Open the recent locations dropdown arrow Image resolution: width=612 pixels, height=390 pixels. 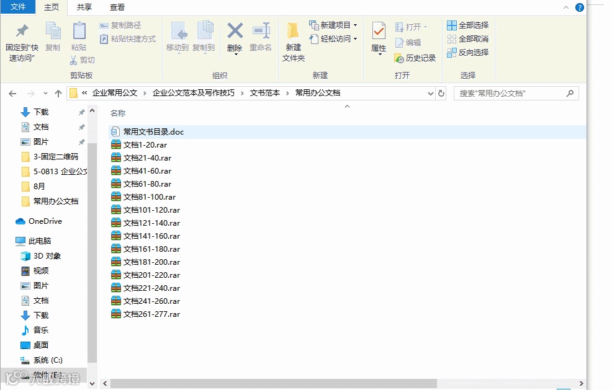pos(46,94)
